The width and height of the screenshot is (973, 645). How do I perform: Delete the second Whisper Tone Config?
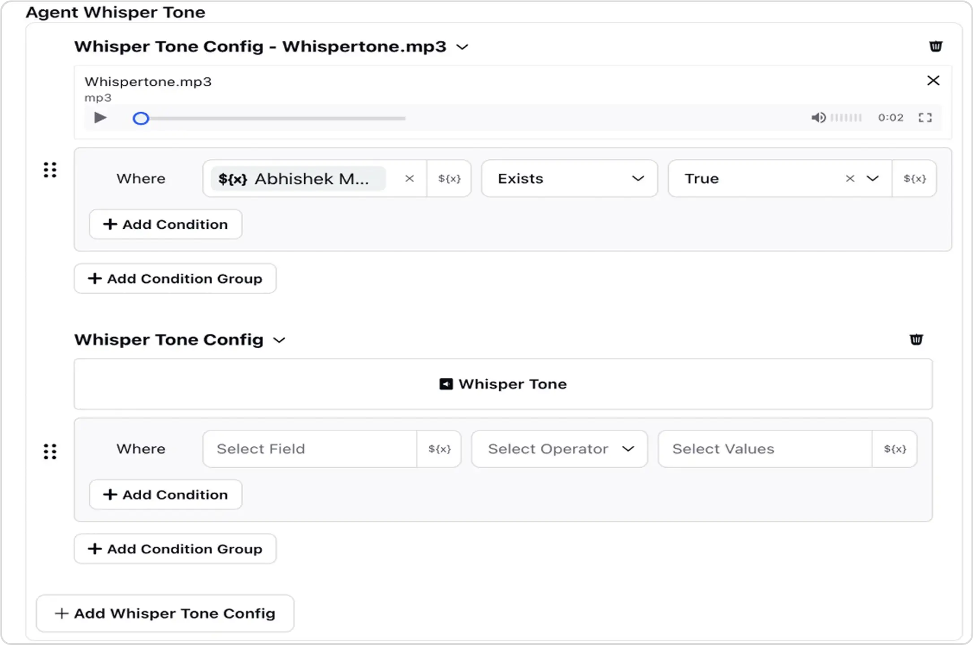tap(916, 339)
